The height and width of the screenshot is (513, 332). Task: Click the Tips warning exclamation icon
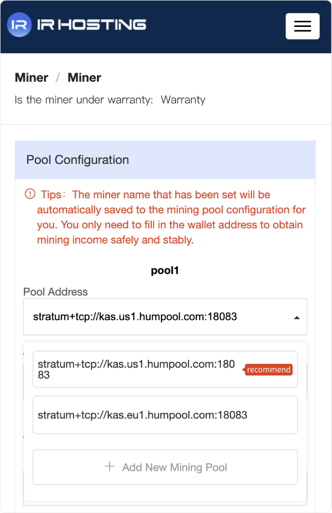pos(30,194)
